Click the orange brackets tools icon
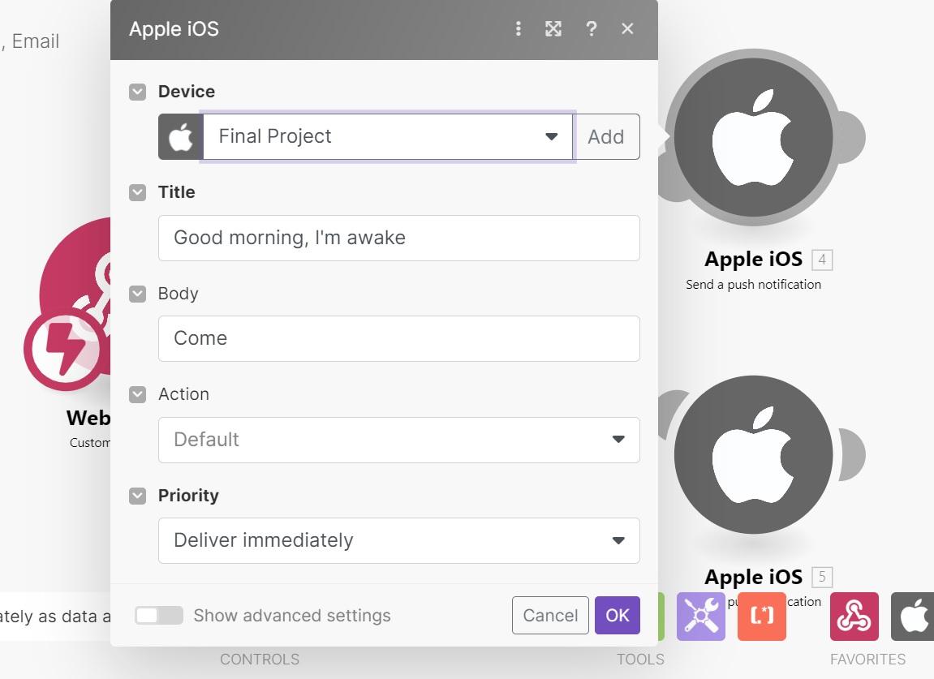 coord(761,617)
